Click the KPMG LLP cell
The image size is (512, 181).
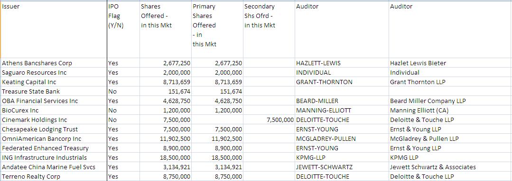[x=450, y=157]
